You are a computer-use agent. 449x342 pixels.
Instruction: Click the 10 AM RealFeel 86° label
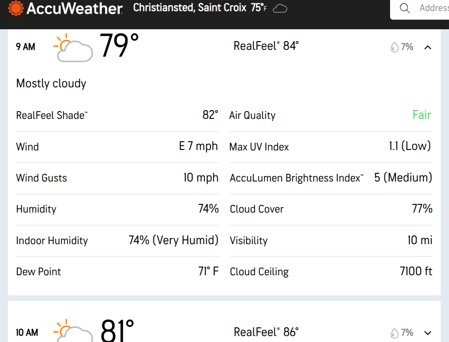click(266, 332)
